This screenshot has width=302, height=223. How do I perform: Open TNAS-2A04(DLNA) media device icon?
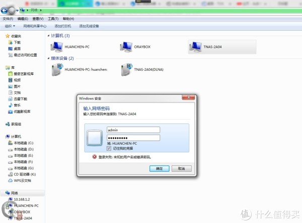click(126, 70)
